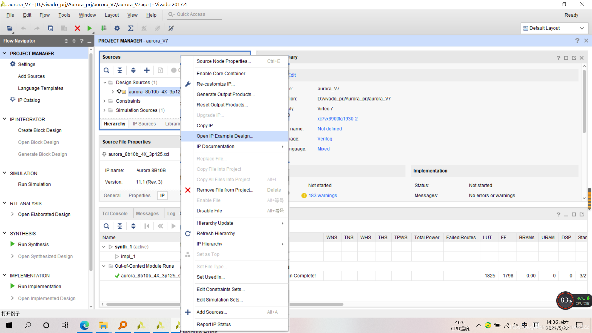Click the xc7vx690tffg1930-2 part link
This screenshot has height=333, width=592.
click(x=337, y=119)
